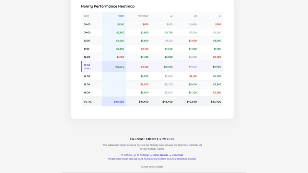Click the LY column header
Image resolution: width=308 pixels, height=173 pixels.
(x=220, y=16)
